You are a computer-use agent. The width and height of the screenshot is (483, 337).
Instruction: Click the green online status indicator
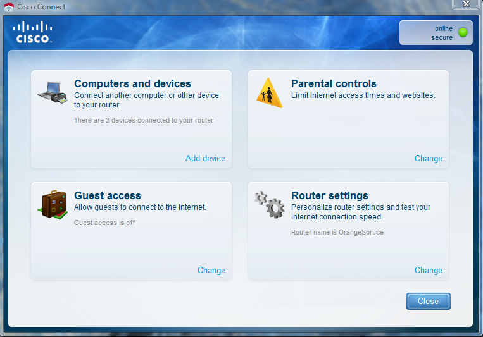pos(463,32)
